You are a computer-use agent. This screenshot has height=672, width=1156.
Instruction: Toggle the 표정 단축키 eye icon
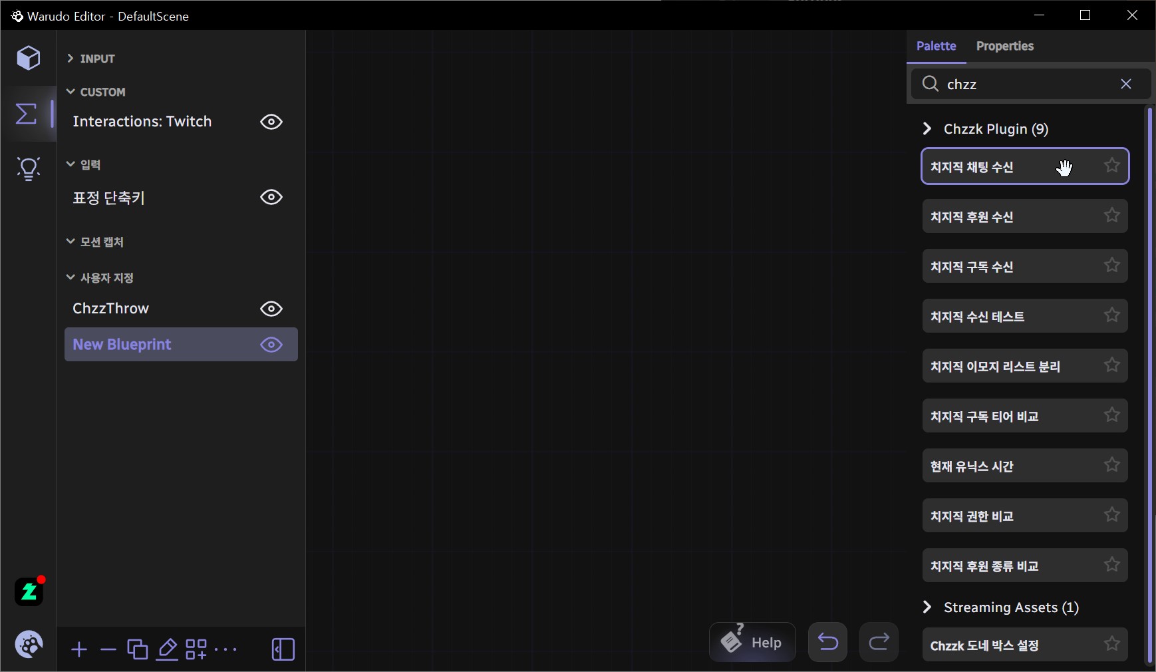click(x=271, y=197)
